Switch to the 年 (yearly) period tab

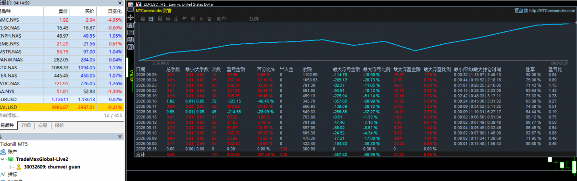point(185,19)
